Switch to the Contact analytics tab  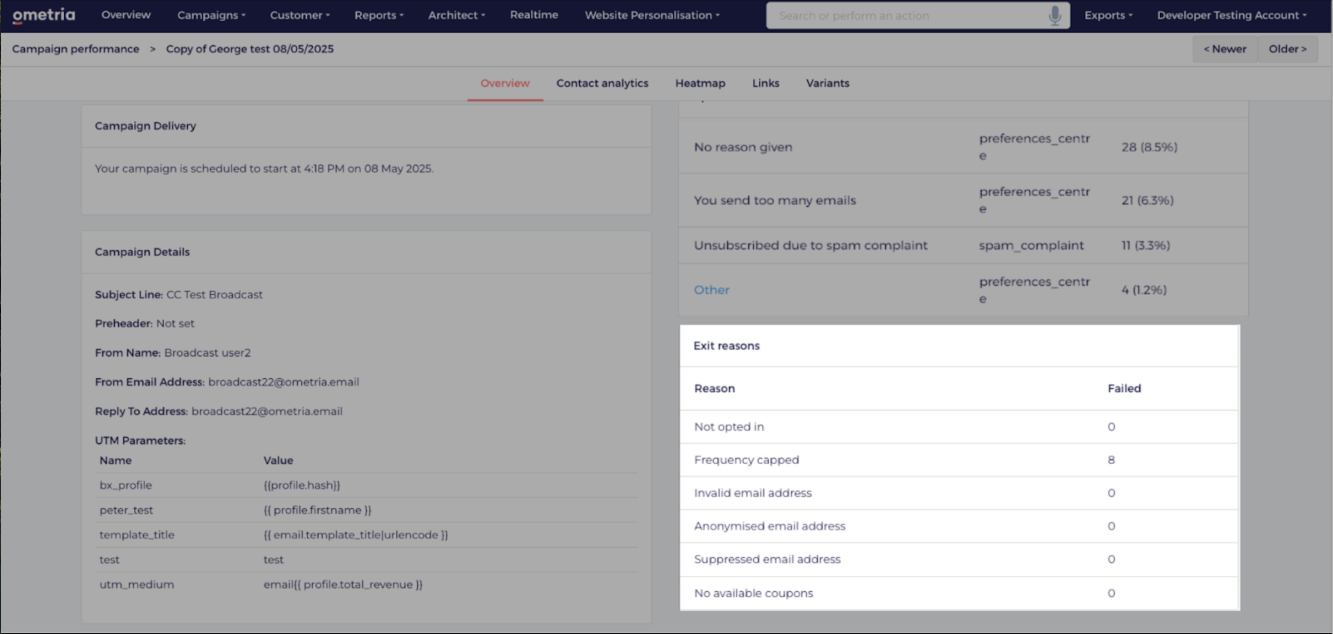(602, 83)
